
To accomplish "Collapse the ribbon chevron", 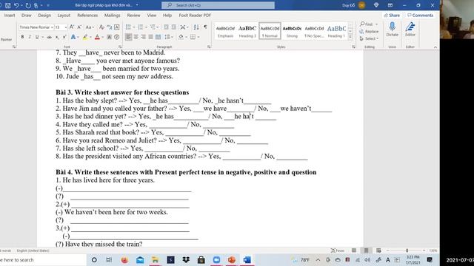I will pyautogui.click(x=435, y=47).
